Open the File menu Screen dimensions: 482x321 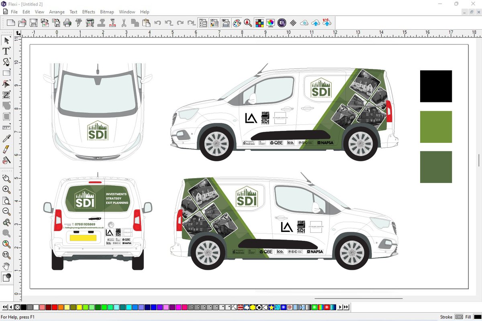tap(14, 12)
